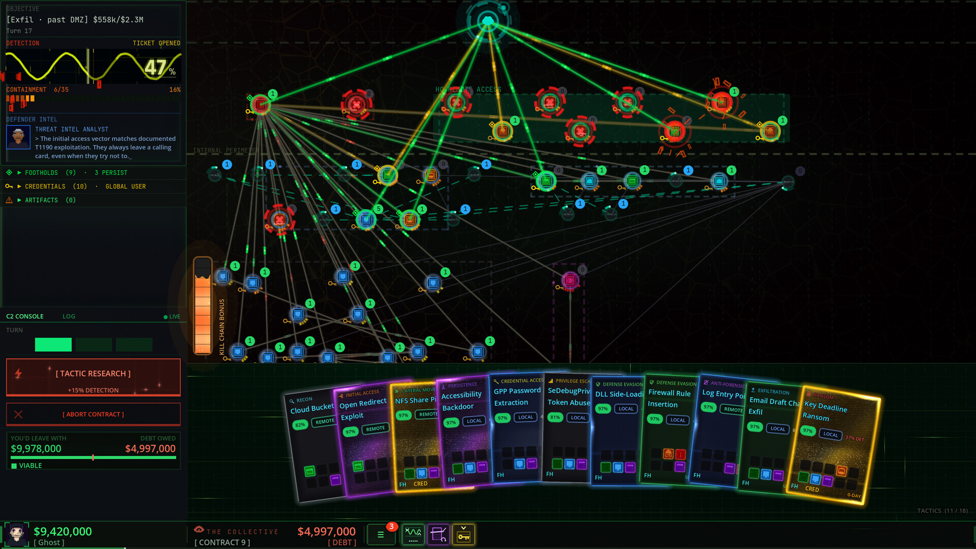
Task: Click the Kill Chain Bonus vertical meter
Action: [x=203, y=306]
